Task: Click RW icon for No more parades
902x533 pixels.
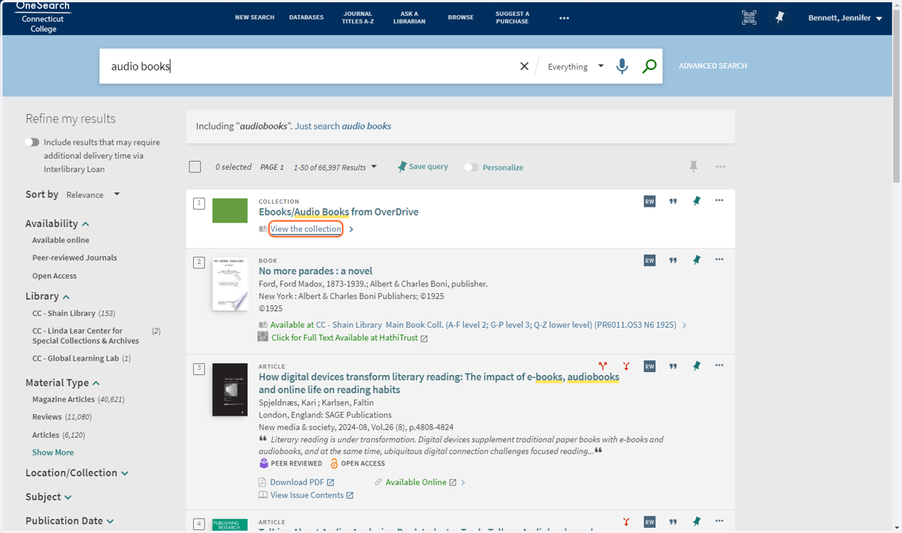Action: 649,260
